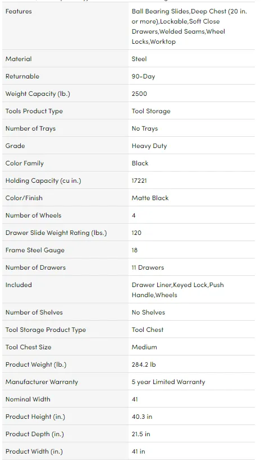Select the Product Weight value 284.2 lb
The height and width of the screenshot is (462, 261).
144,364
